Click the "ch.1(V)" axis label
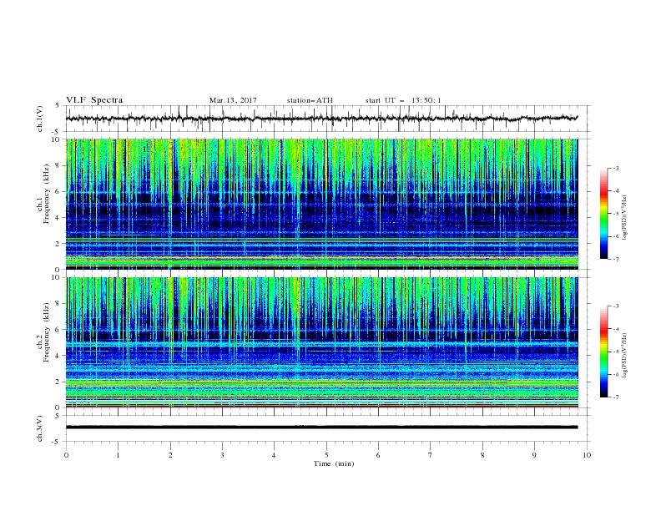This screenshot has height=511, width=661. [x=40, y=119]
